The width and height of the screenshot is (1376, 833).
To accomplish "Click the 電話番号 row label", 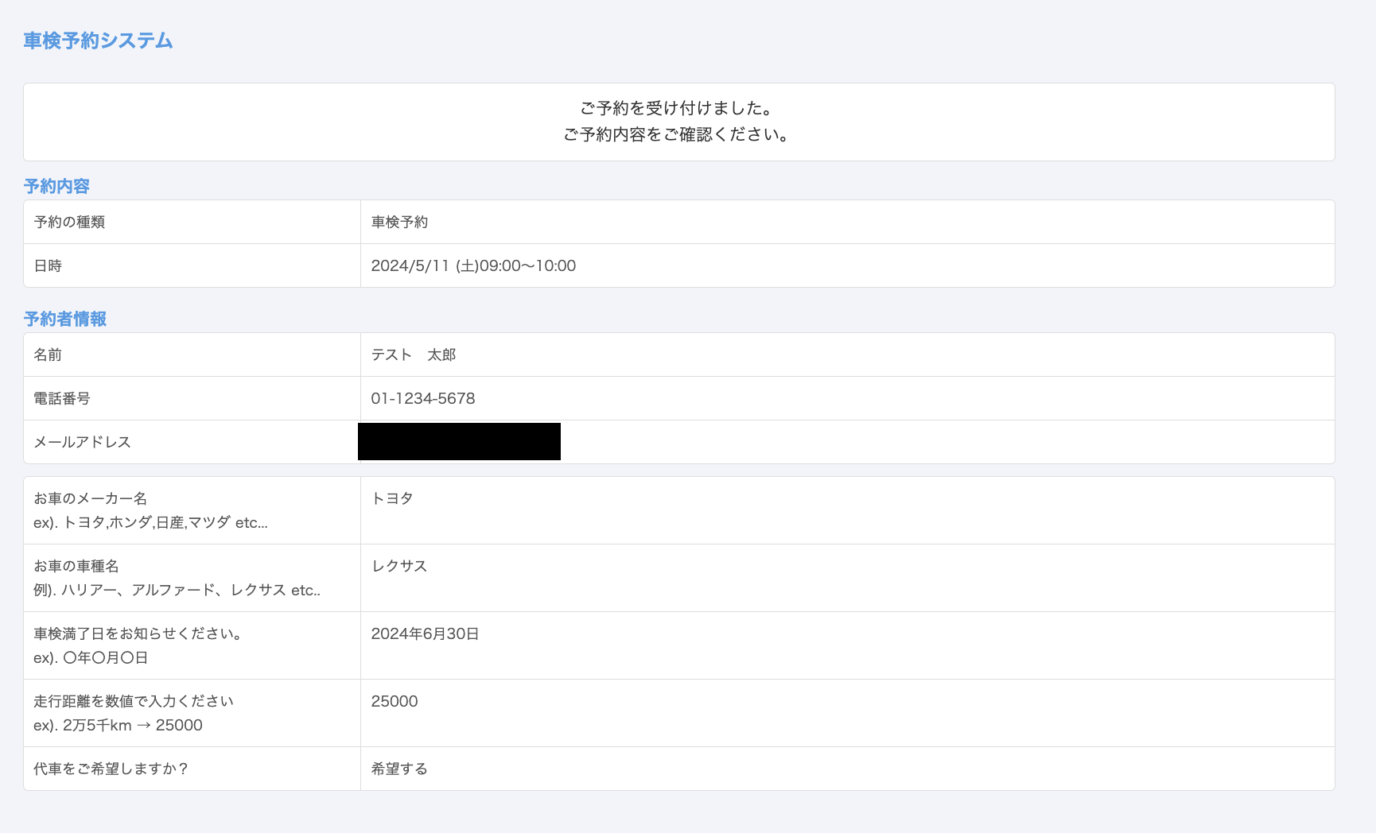I will tap(62, 398).
